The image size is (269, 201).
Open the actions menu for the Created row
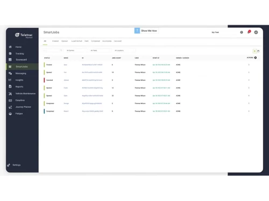click(x=249, y=65)
